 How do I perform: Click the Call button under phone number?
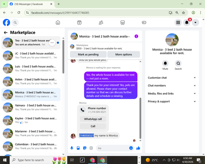[93, 126]
